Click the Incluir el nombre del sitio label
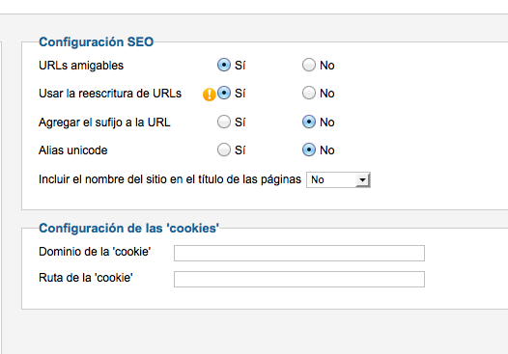The image size is (508, 354). click(170, 179)
